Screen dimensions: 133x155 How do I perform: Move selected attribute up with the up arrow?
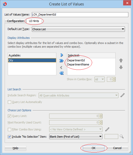click(121, 60)
